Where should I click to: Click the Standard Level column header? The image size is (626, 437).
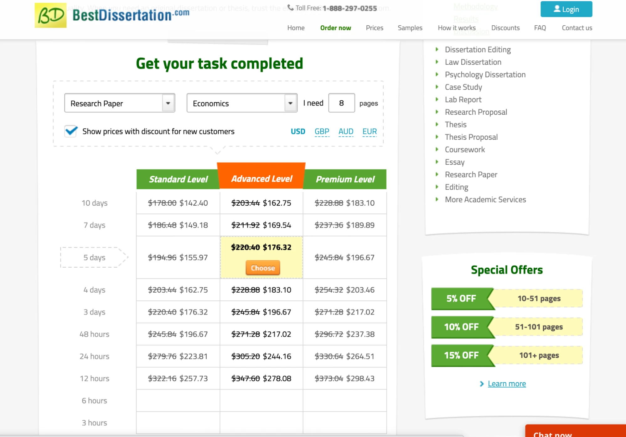(x=178, y=179)
